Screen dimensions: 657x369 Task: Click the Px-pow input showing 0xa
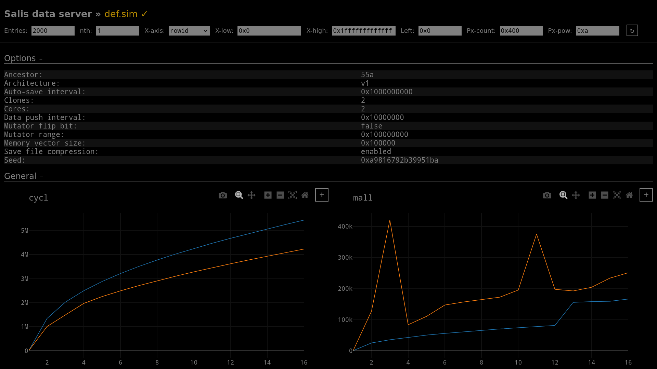[x=597, y=31]
